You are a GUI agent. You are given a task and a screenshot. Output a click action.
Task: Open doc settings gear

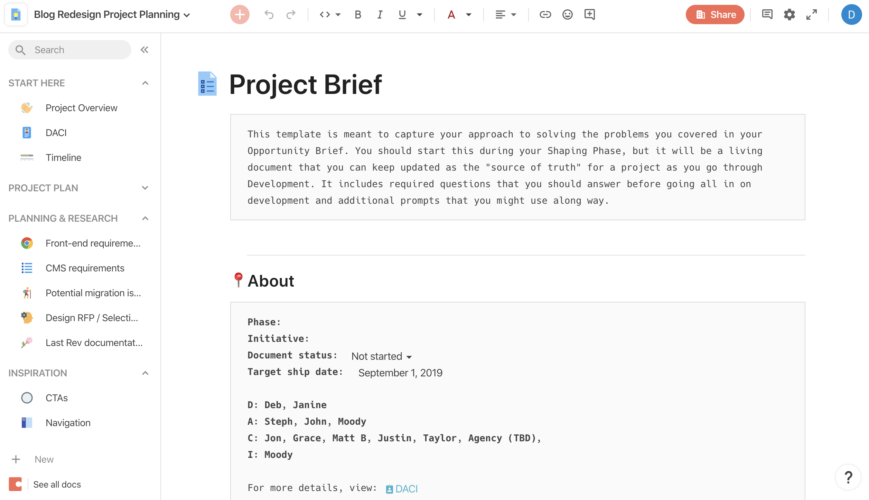789,15
